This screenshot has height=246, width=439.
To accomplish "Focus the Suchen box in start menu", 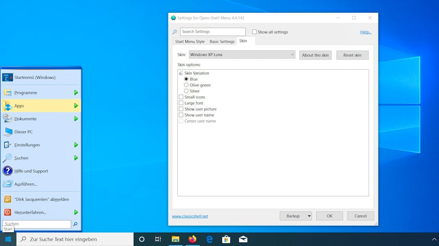I will [x=37, y=224].
